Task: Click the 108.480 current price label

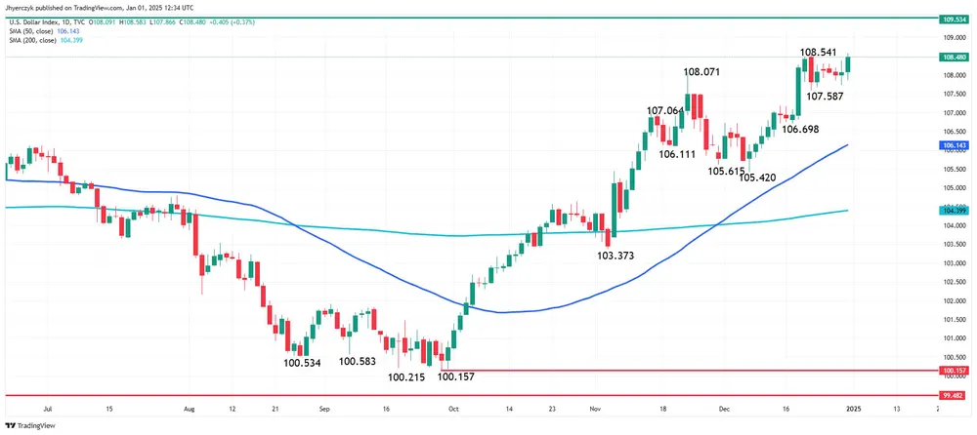Action: point(954,57)
